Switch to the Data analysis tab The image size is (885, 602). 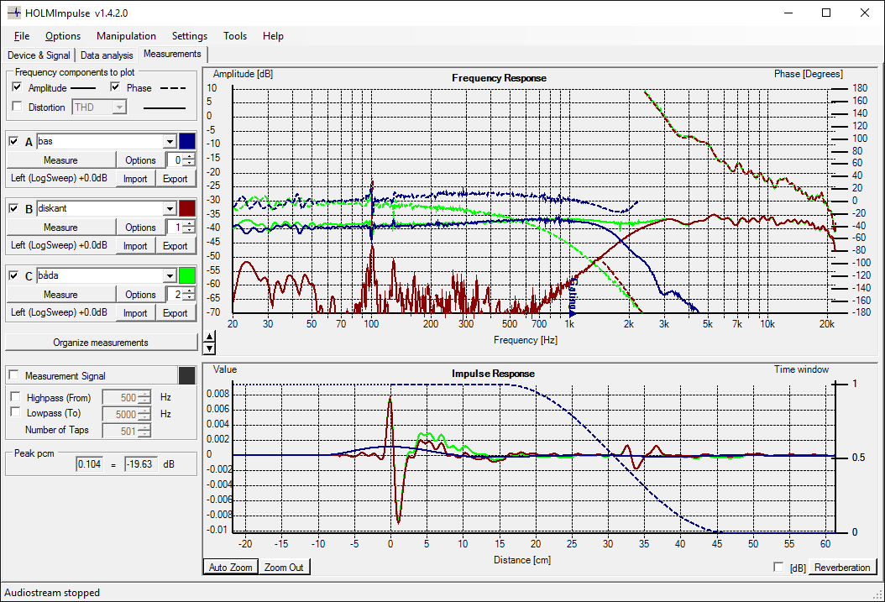coord(107,55)
